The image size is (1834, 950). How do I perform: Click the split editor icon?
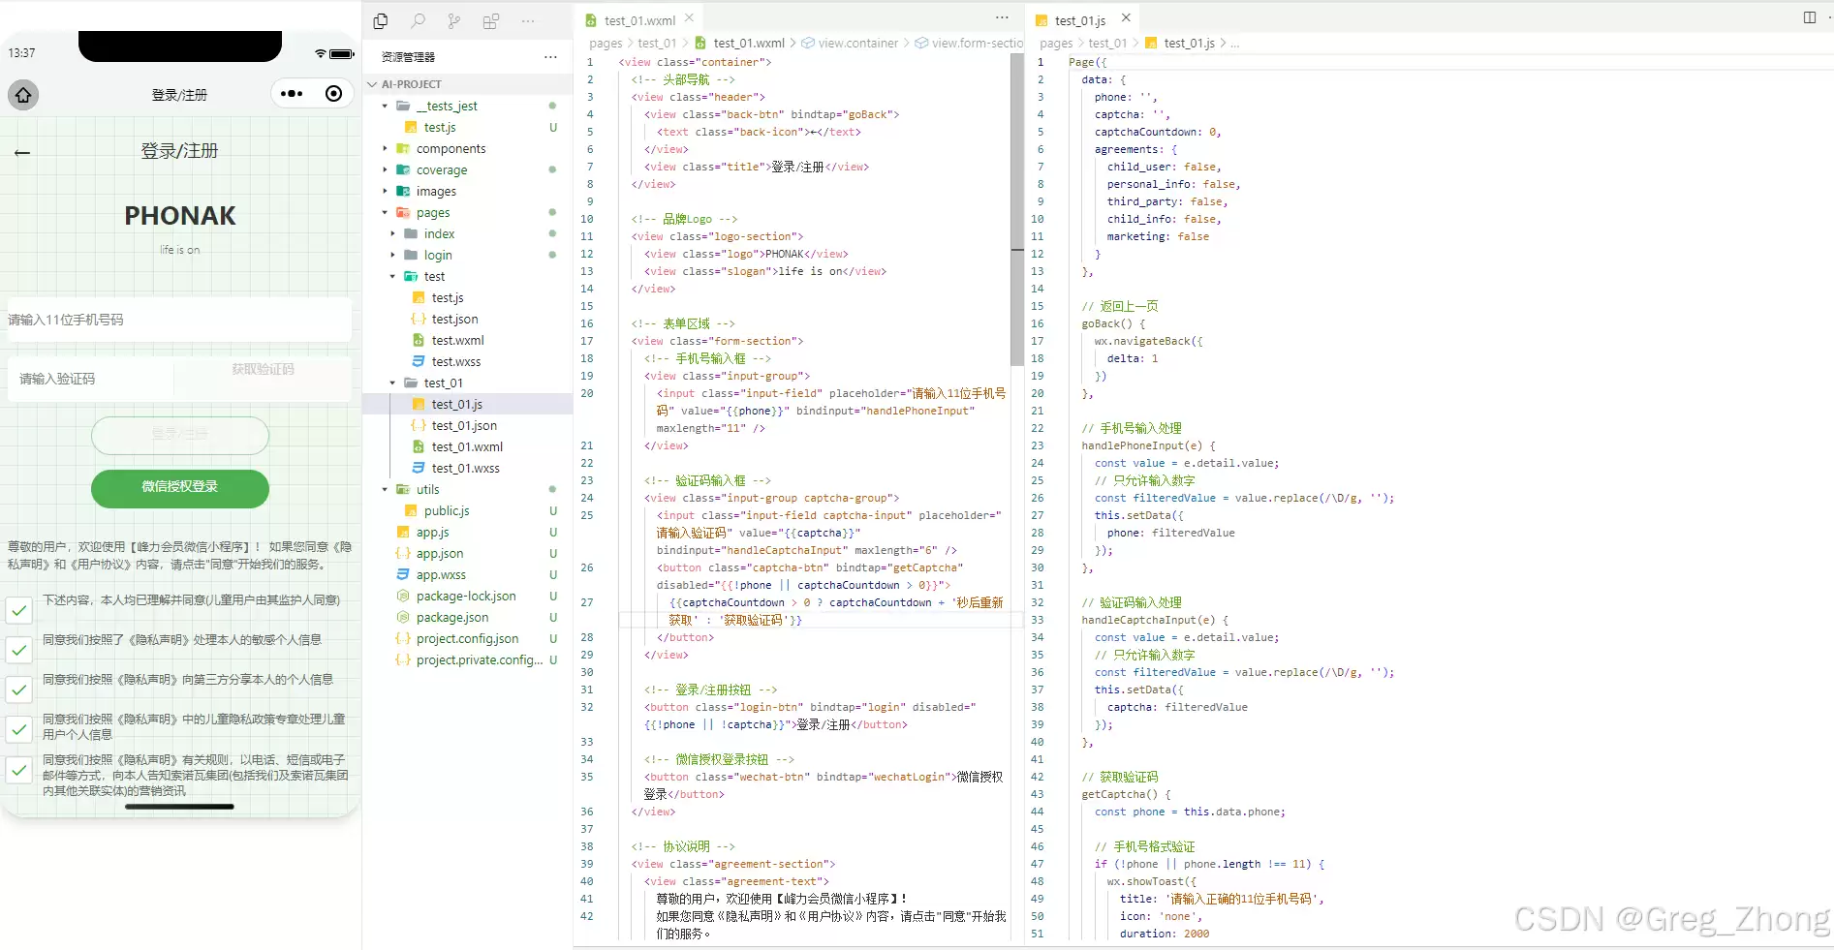pyautogui.click(x=1809, y=17)
